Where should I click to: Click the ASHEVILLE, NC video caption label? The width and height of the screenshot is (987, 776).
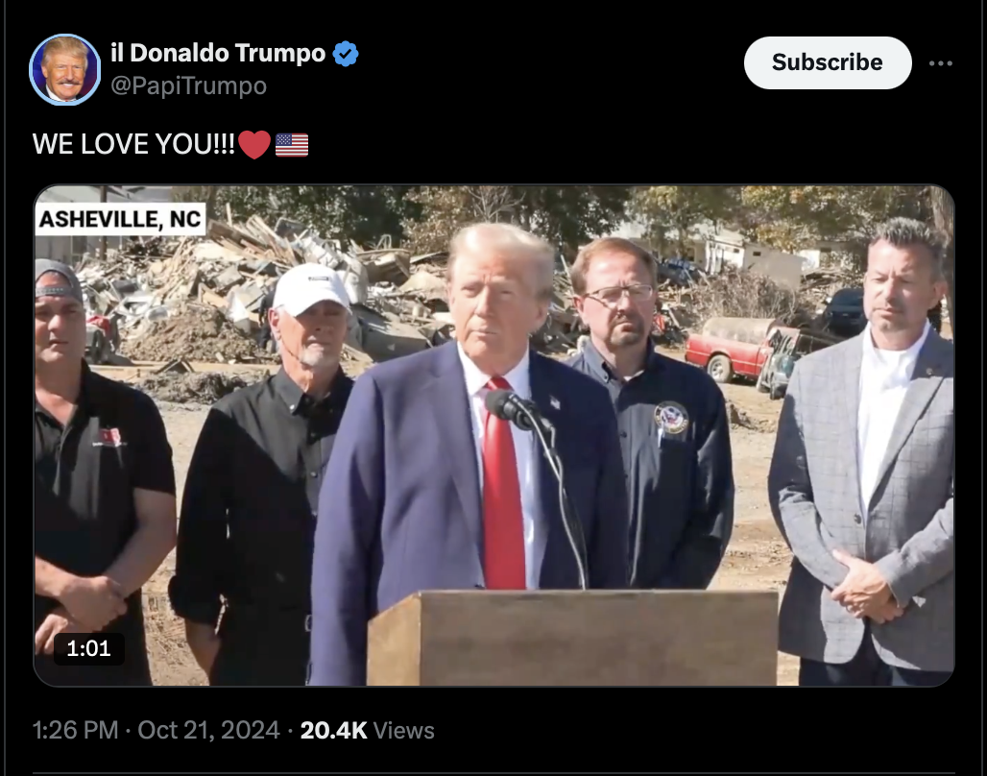tap(120, 219)
